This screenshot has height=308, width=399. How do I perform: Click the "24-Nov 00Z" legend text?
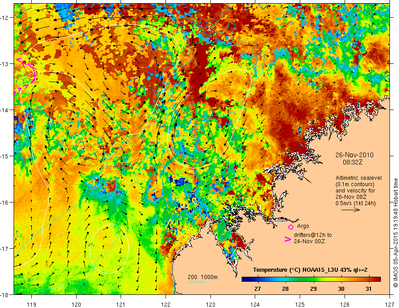tap(309, 241)
